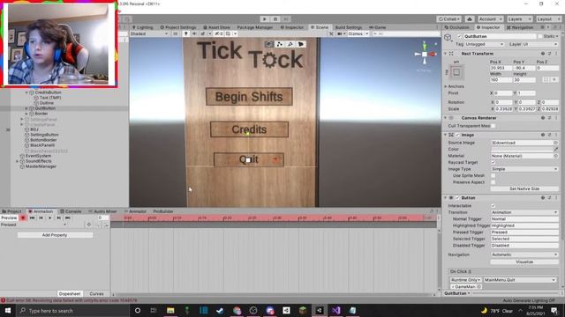
Task: Open Transition dropdown set to Animation
Action: 524,212
